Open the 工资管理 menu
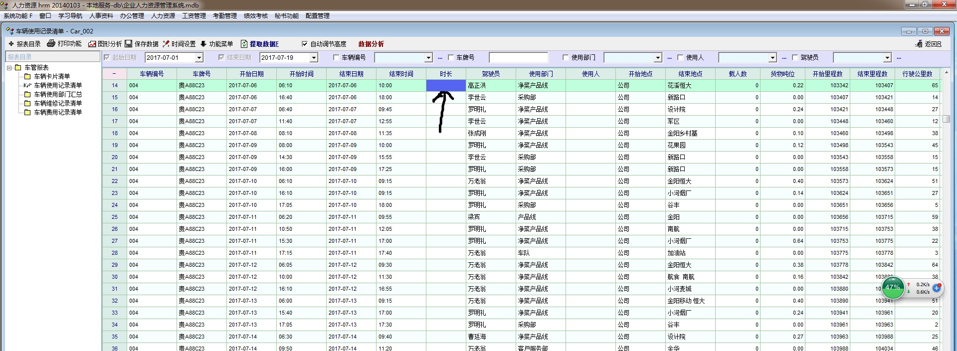Image resolution: width=957 pixels, height=351 pixels. (193, 16)
